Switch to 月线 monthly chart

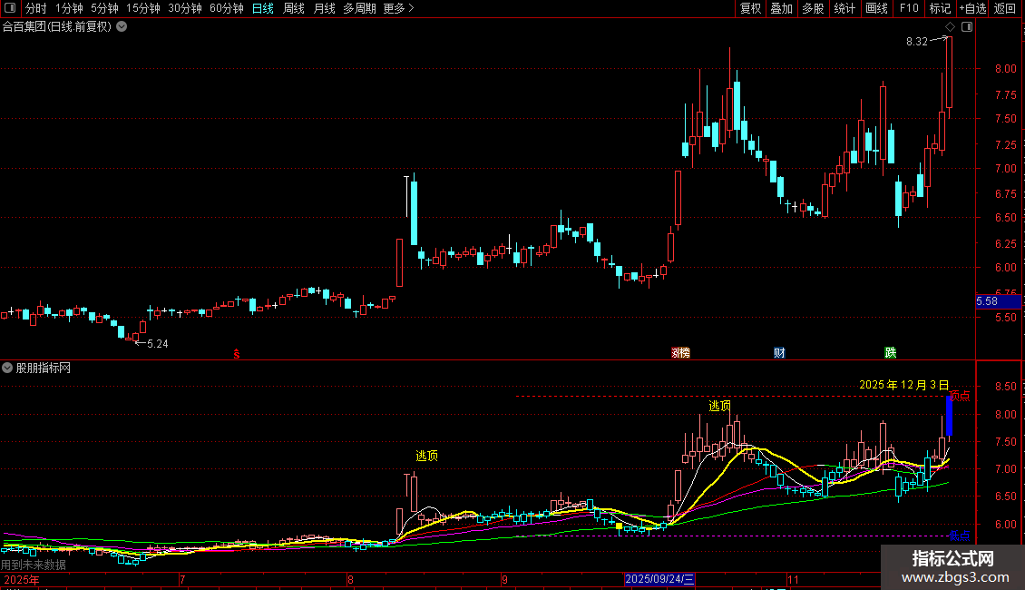[324, 8]
